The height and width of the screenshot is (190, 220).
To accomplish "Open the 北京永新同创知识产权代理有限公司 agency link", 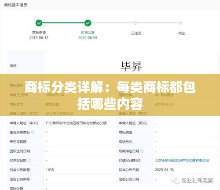I will [x=182, y=161].
